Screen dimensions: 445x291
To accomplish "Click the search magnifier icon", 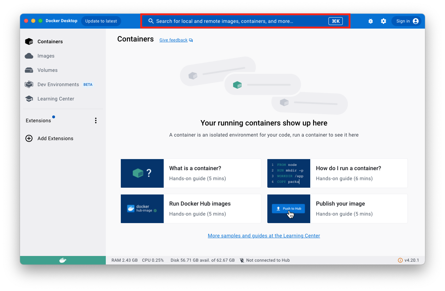I will coord(151,21).
